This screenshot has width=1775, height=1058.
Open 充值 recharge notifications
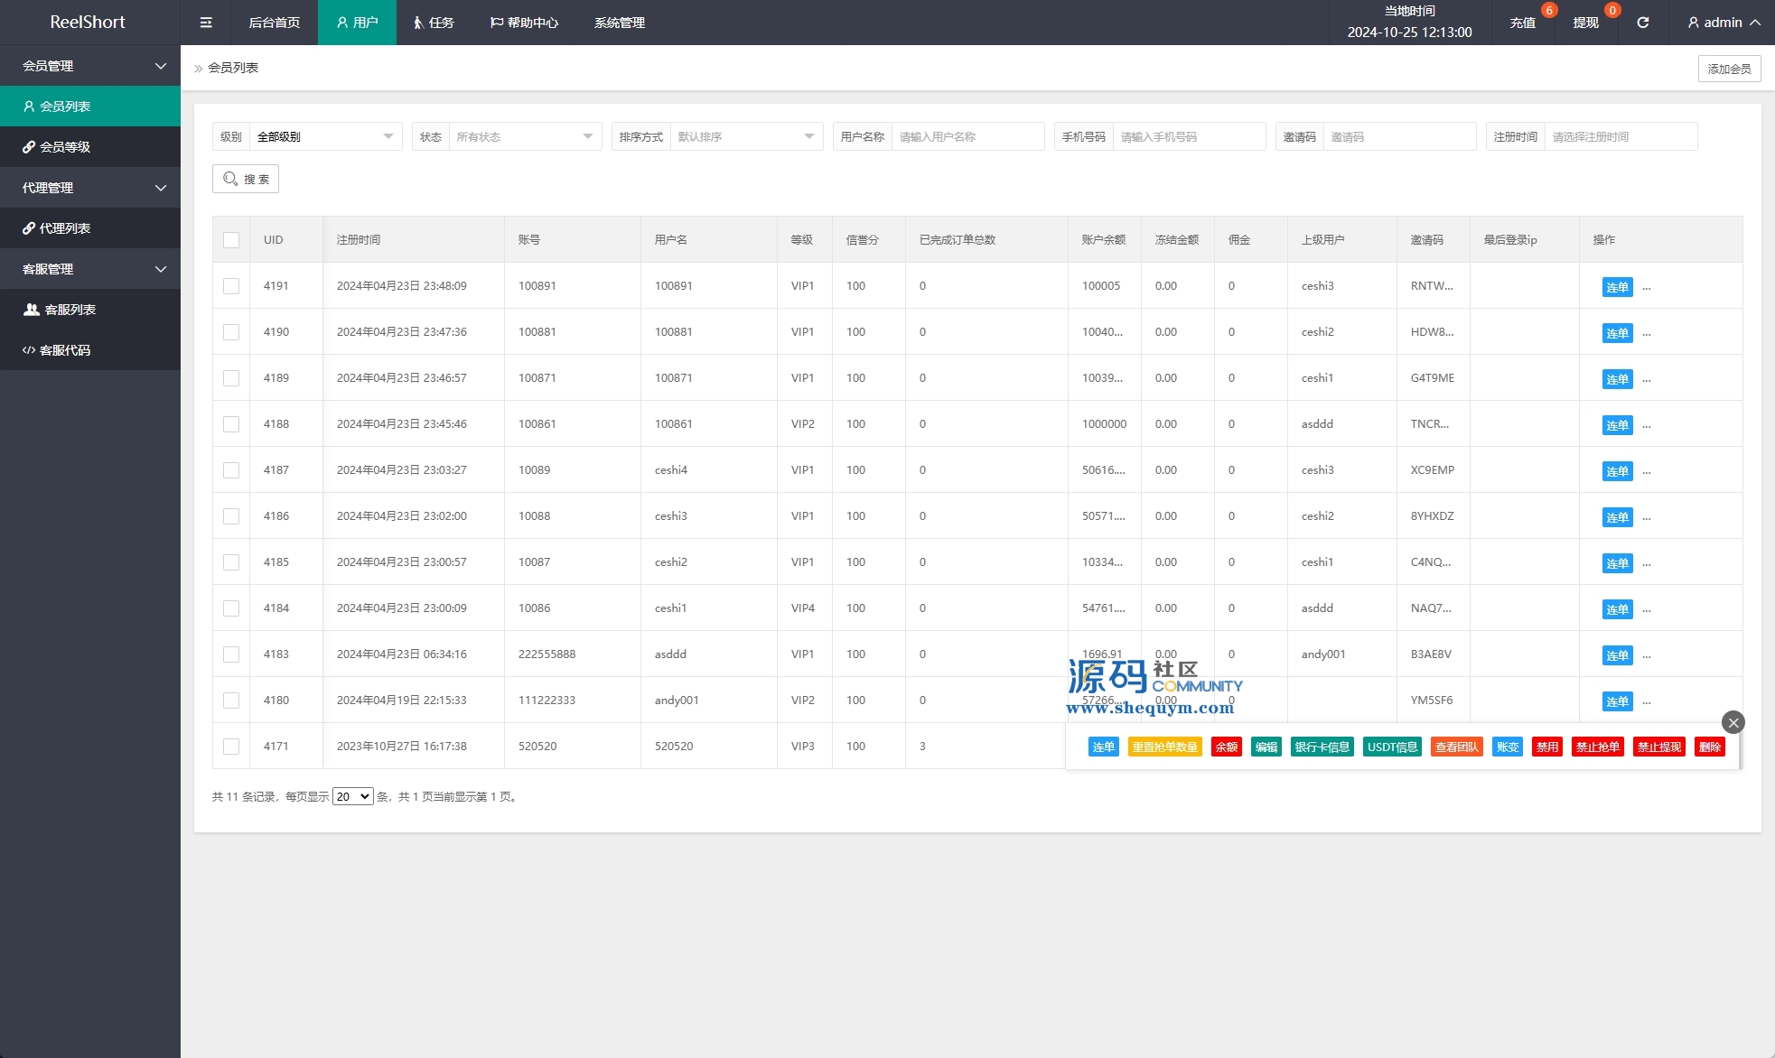[1522, 23]
